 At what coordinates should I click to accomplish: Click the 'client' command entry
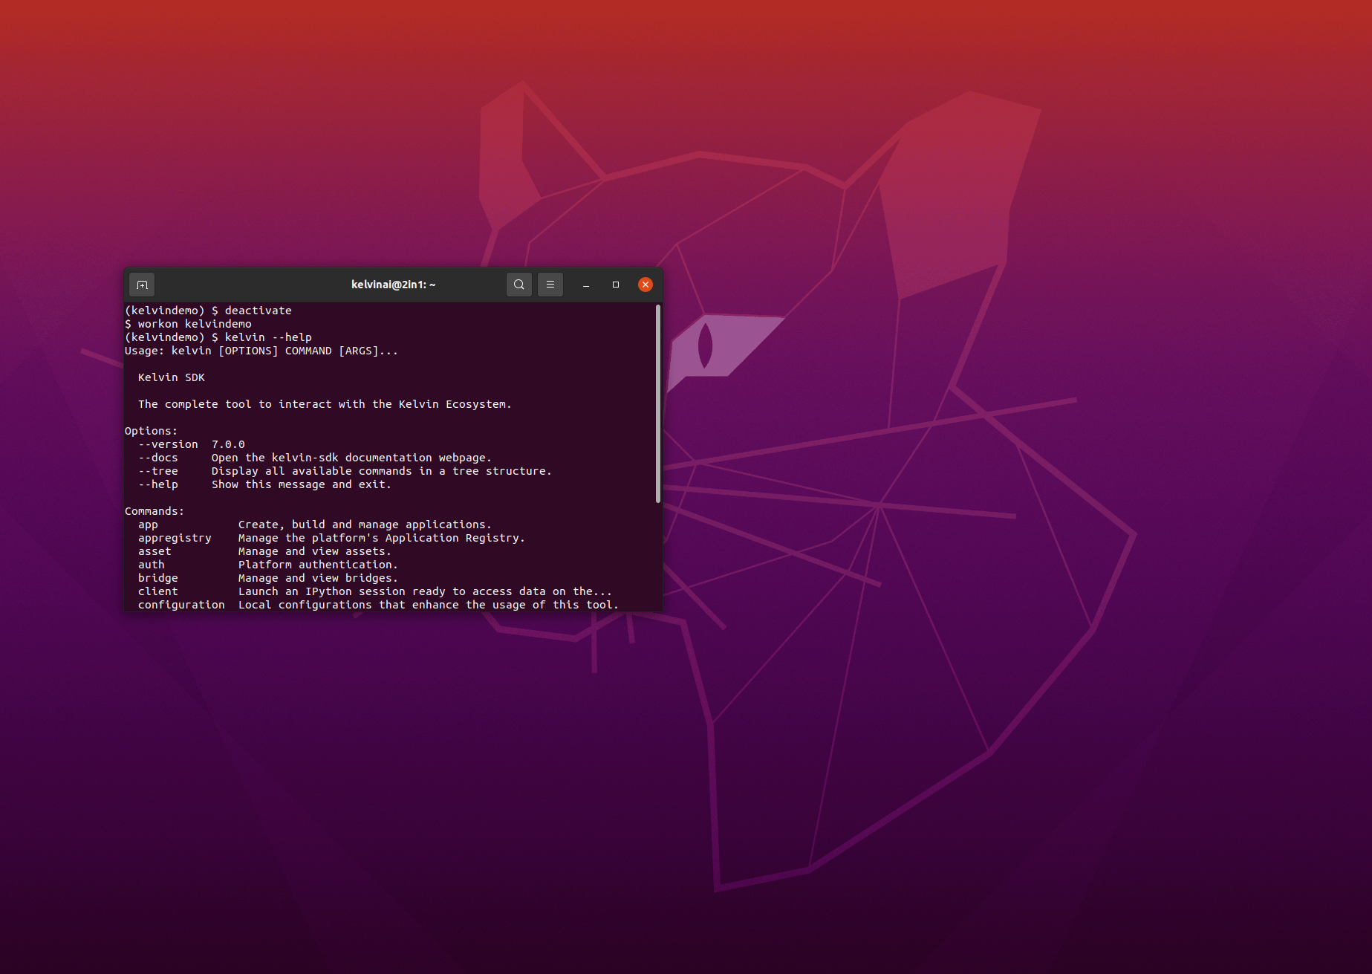pos(157,591)
